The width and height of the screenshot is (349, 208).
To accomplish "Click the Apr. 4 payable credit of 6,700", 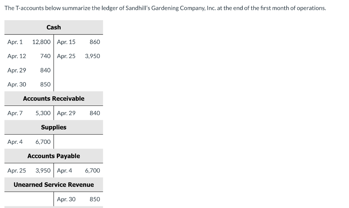I will [x=93, y=170].
